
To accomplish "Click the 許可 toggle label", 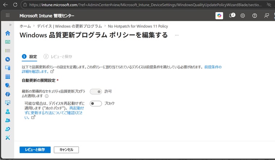I will coord(108,92).
